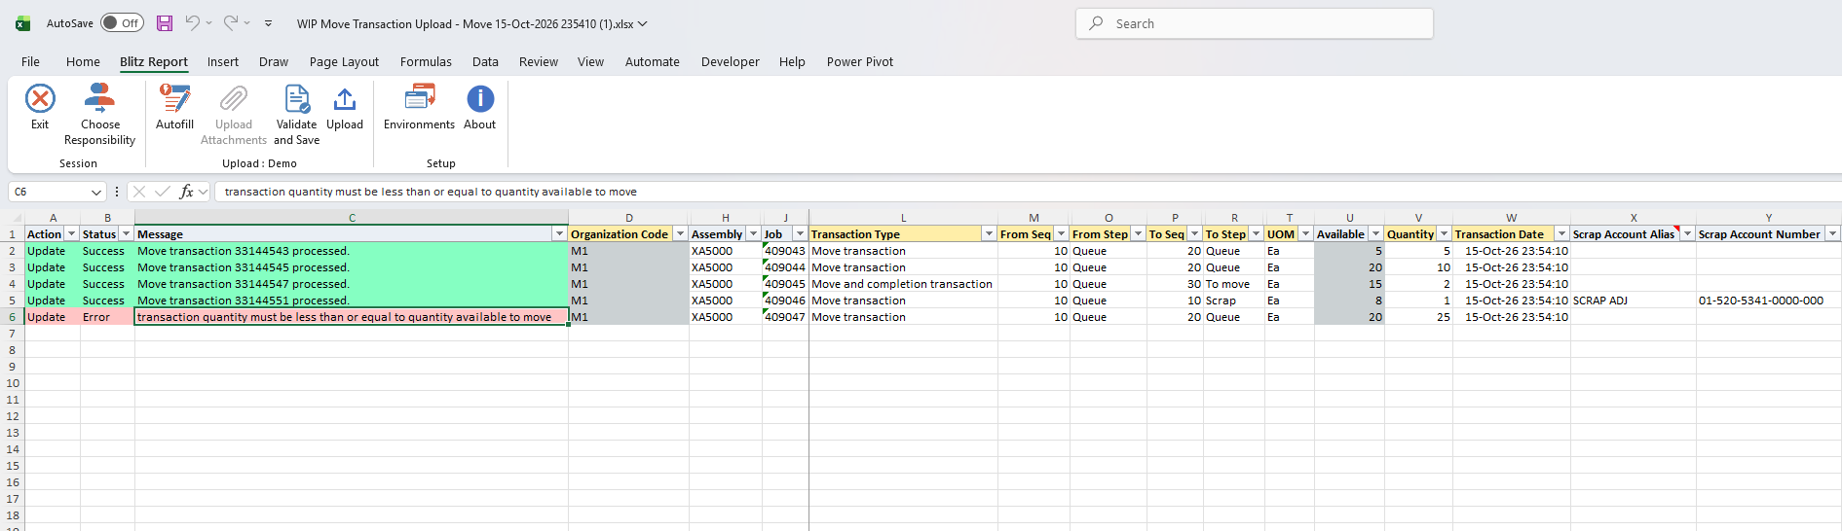Click in the Search box

pos(1255,23)
